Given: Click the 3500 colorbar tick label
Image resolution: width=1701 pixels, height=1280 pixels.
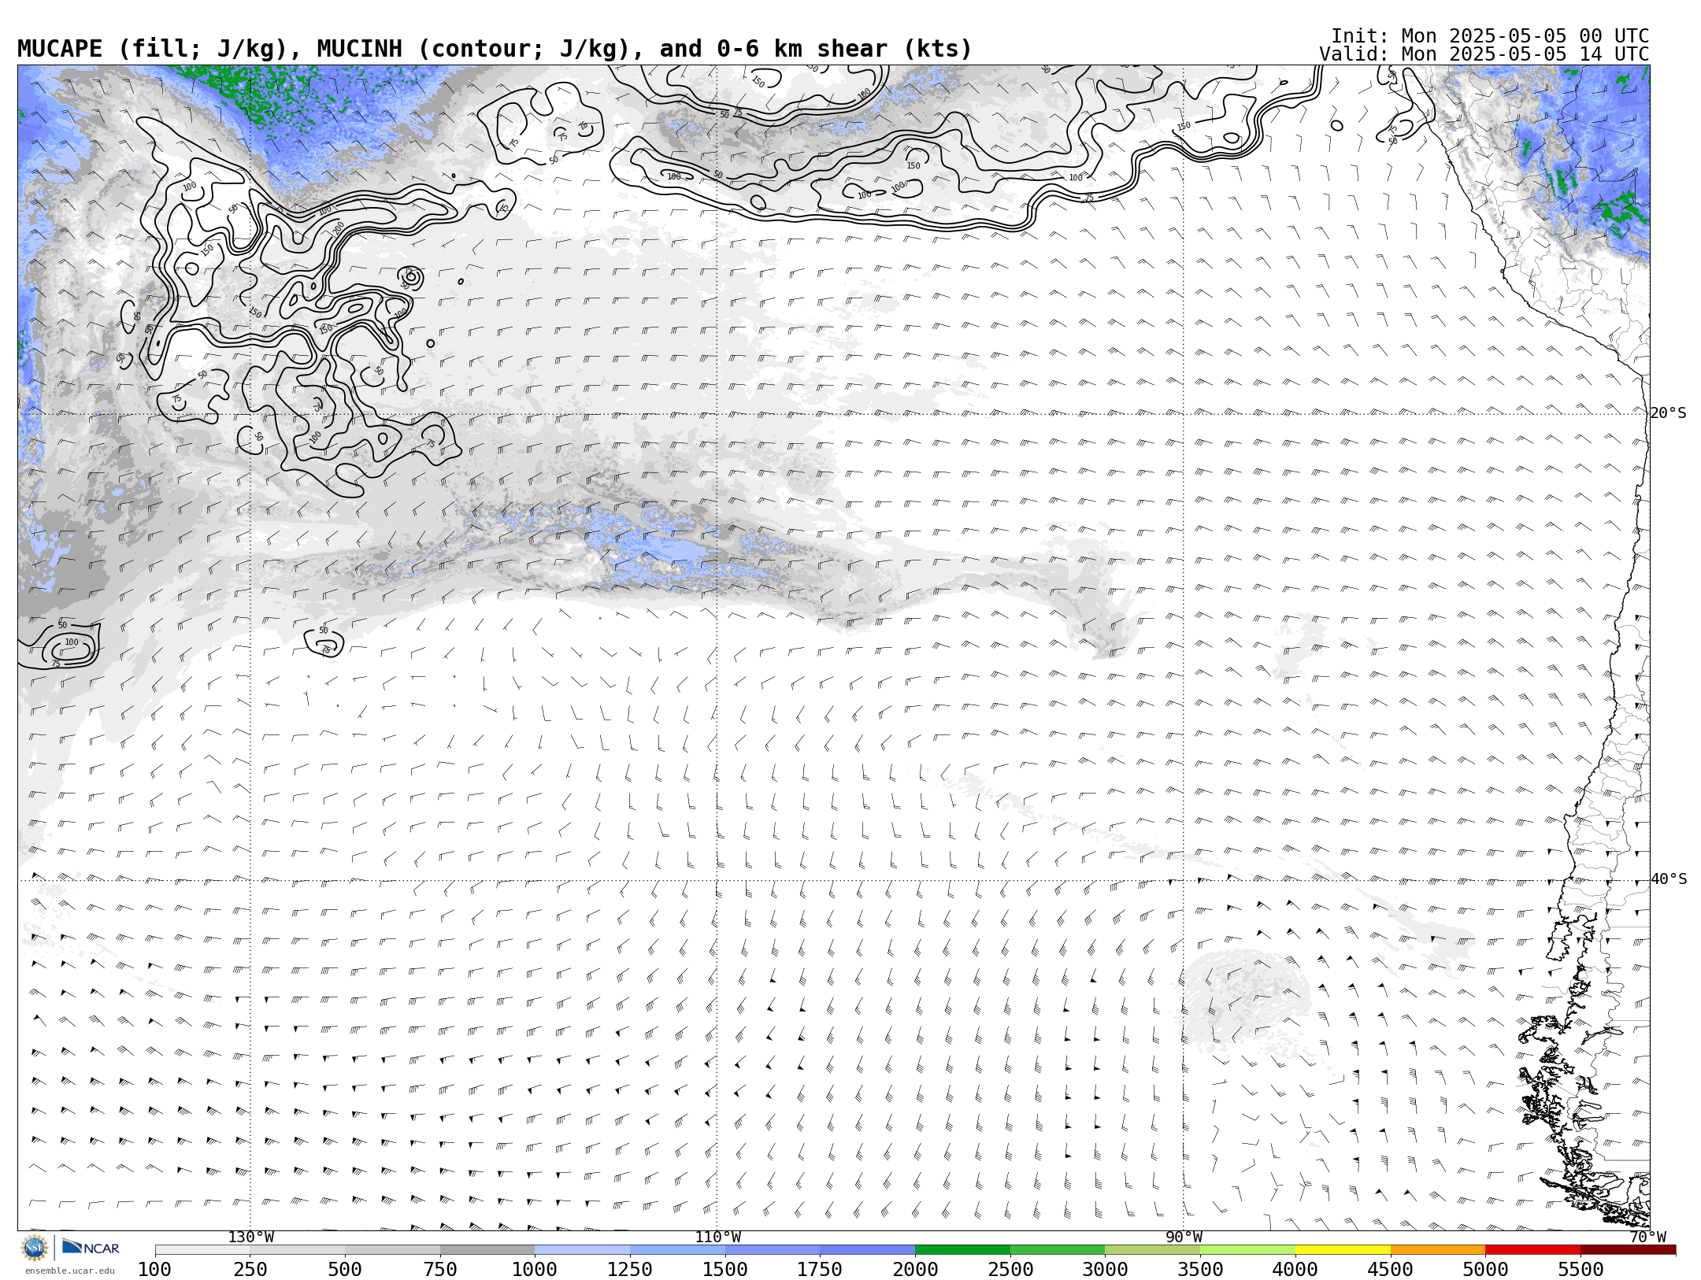Looking at the screenshot, I should [x=1200, y=1270].
